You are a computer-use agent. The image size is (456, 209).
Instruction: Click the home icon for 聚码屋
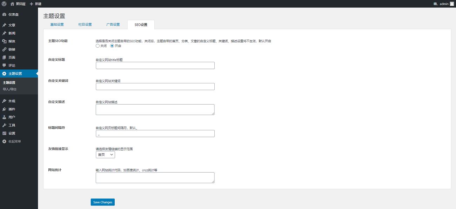point(12,4)
